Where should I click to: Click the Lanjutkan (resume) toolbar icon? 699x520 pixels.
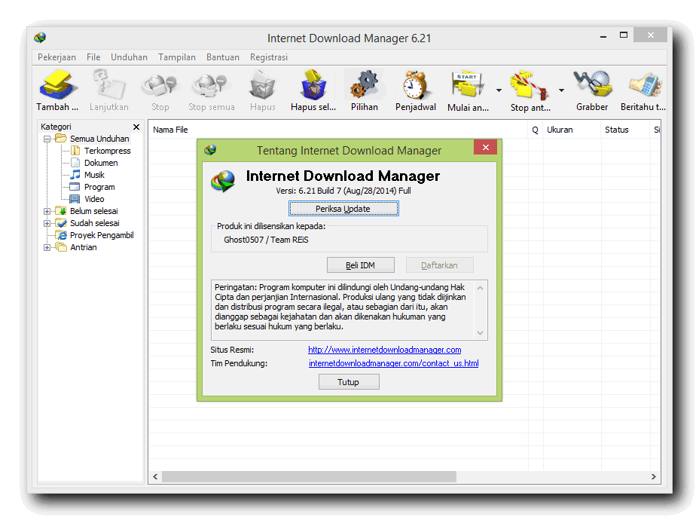108,83
